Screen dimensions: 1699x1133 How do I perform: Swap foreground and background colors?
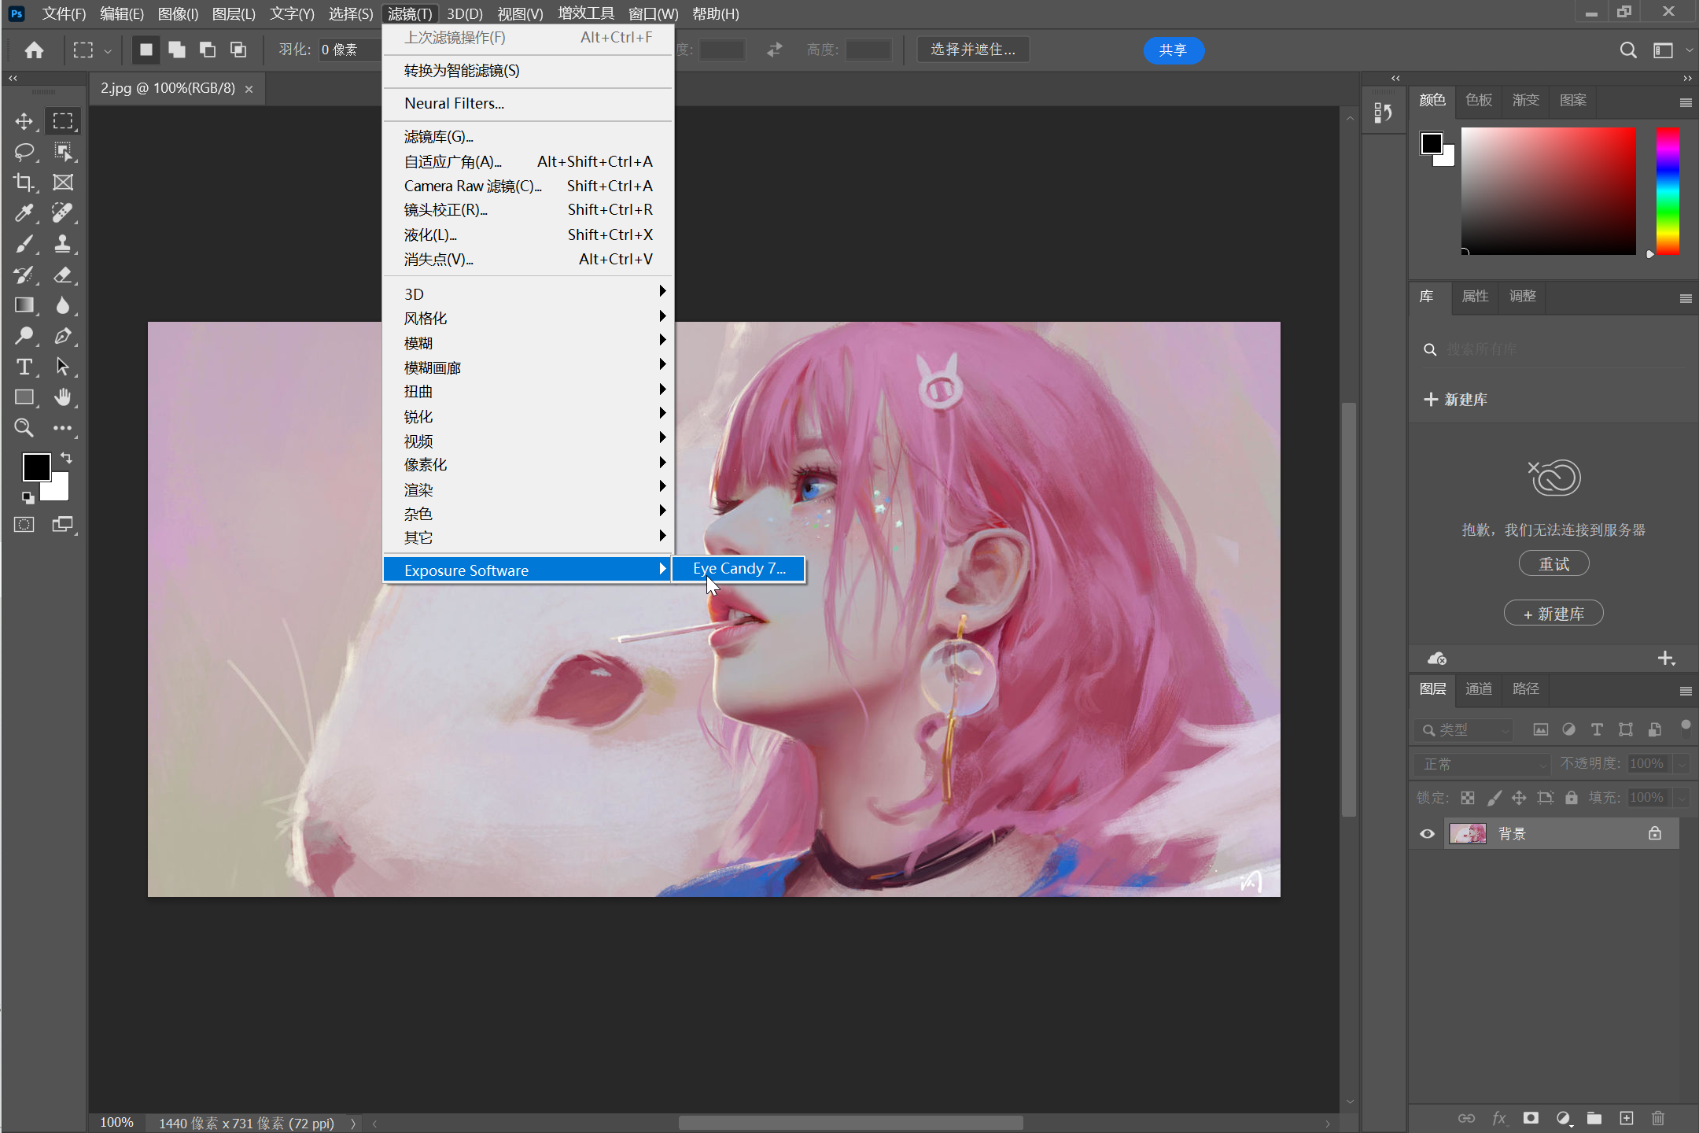pyautogui.click(x=66, y=457)
